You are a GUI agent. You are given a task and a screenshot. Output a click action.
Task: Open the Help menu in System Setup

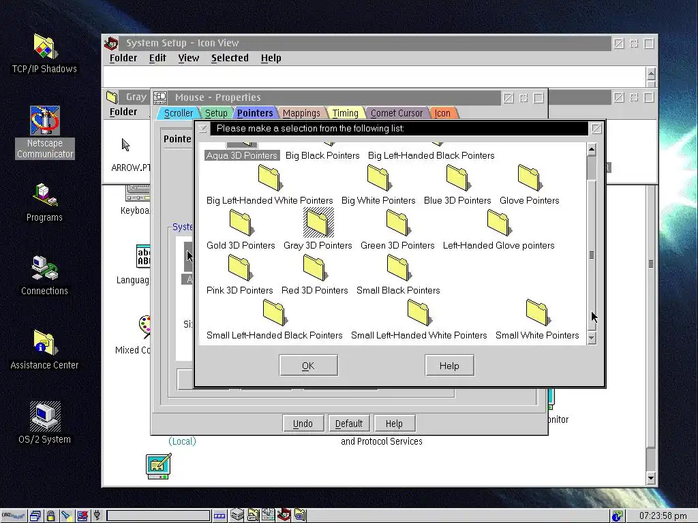[271, 58]
